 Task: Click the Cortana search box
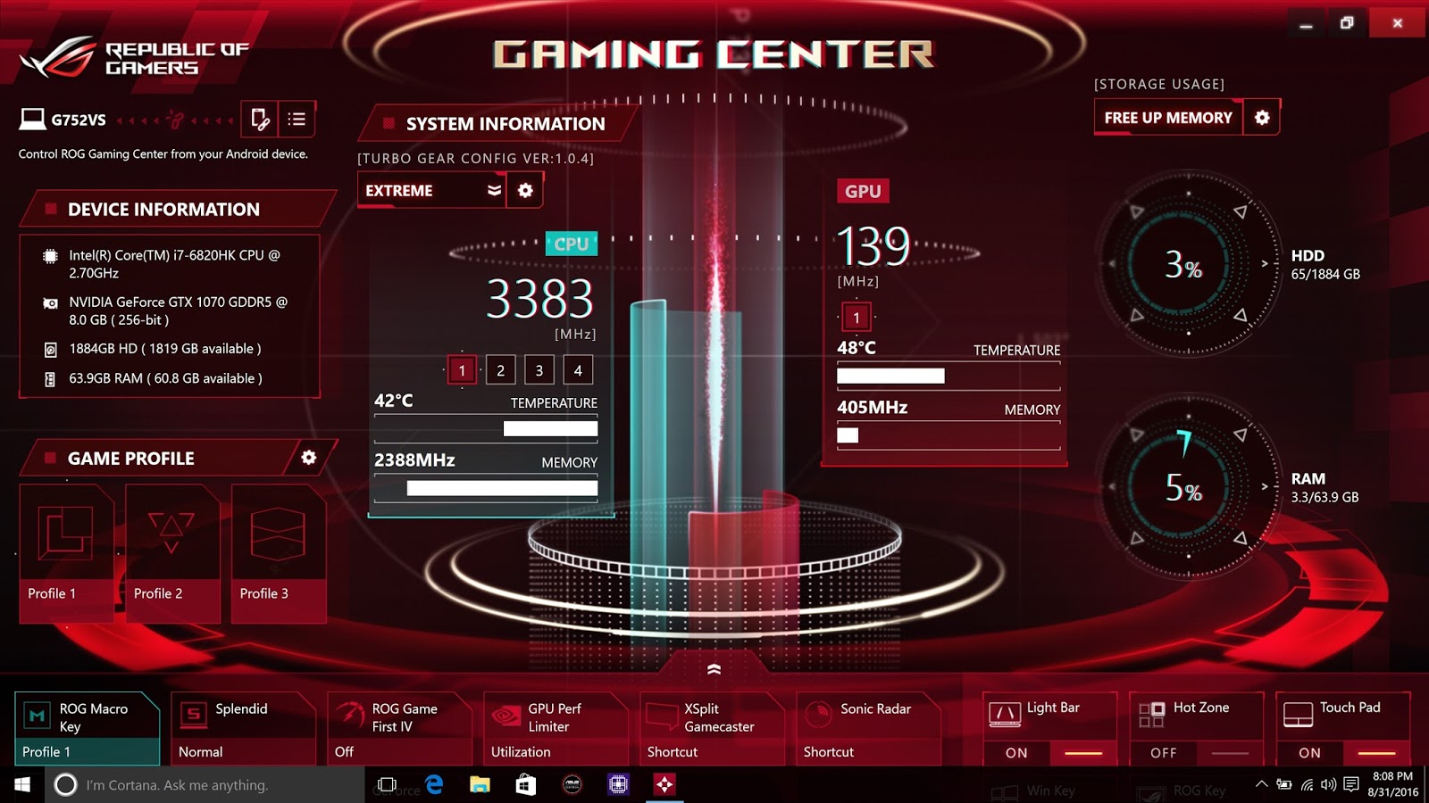[x=205, y=784]
